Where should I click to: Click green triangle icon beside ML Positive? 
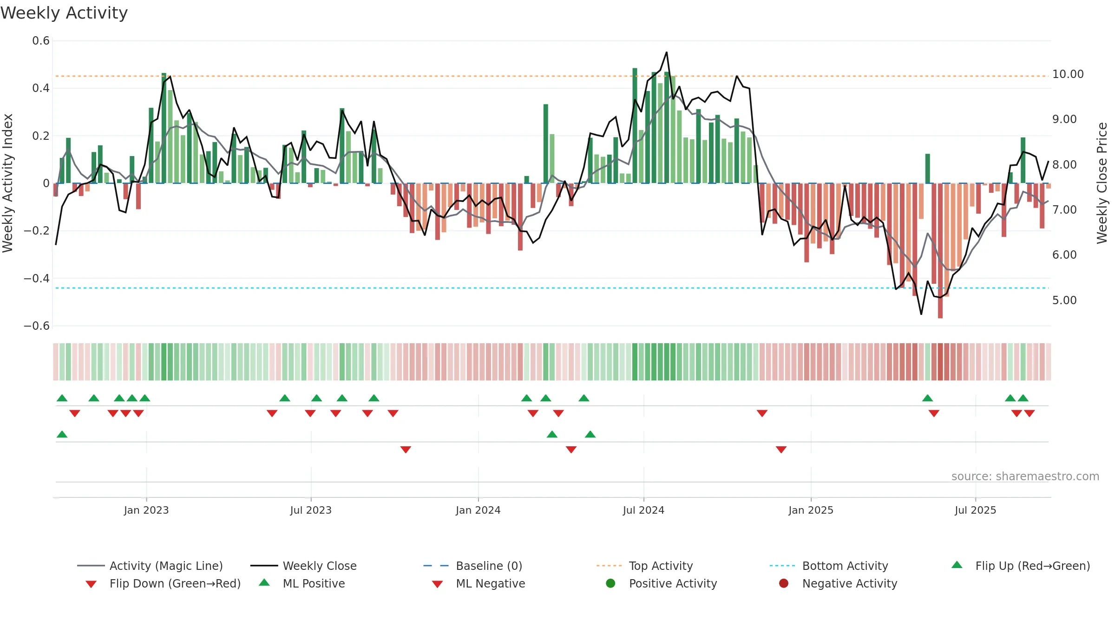tap(264, 582)
